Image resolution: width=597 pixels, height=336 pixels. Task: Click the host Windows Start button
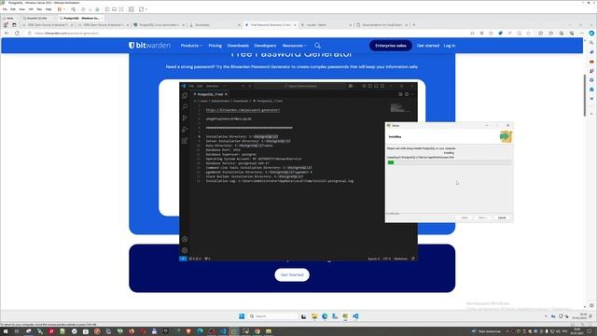click(x=6, y=331)
